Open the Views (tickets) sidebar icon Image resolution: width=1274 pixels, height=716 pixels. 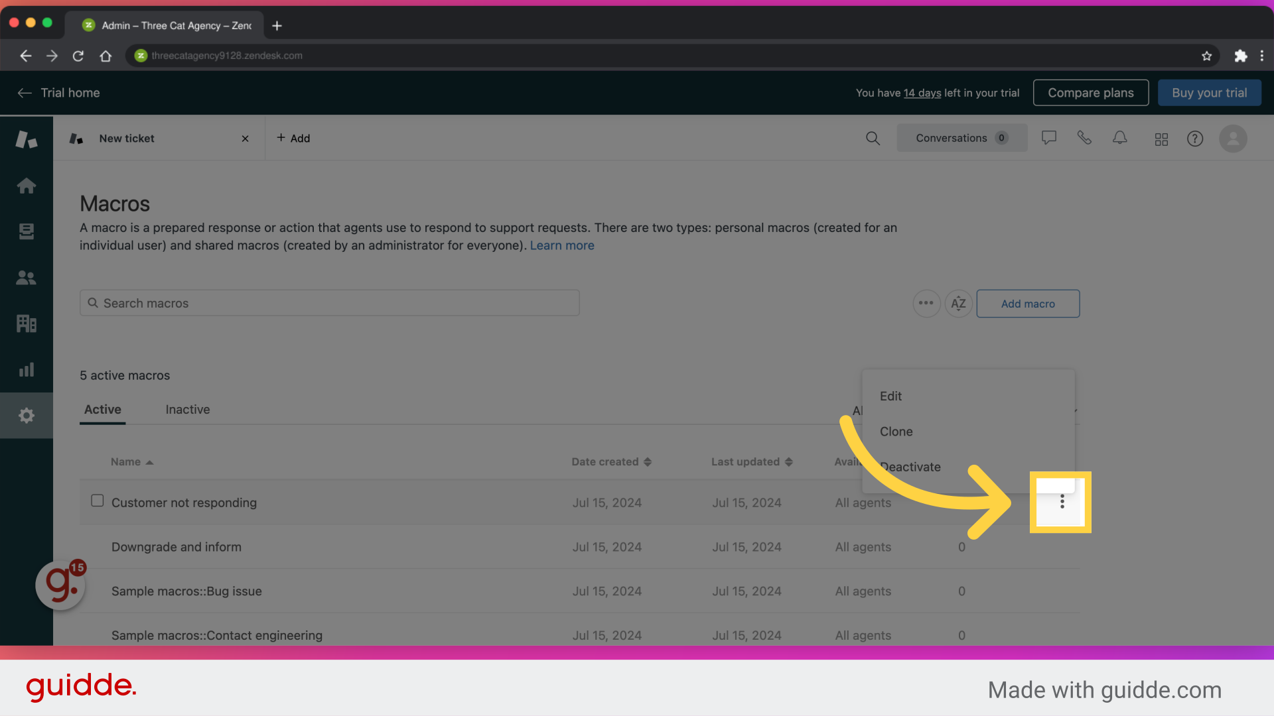[26, 231]
